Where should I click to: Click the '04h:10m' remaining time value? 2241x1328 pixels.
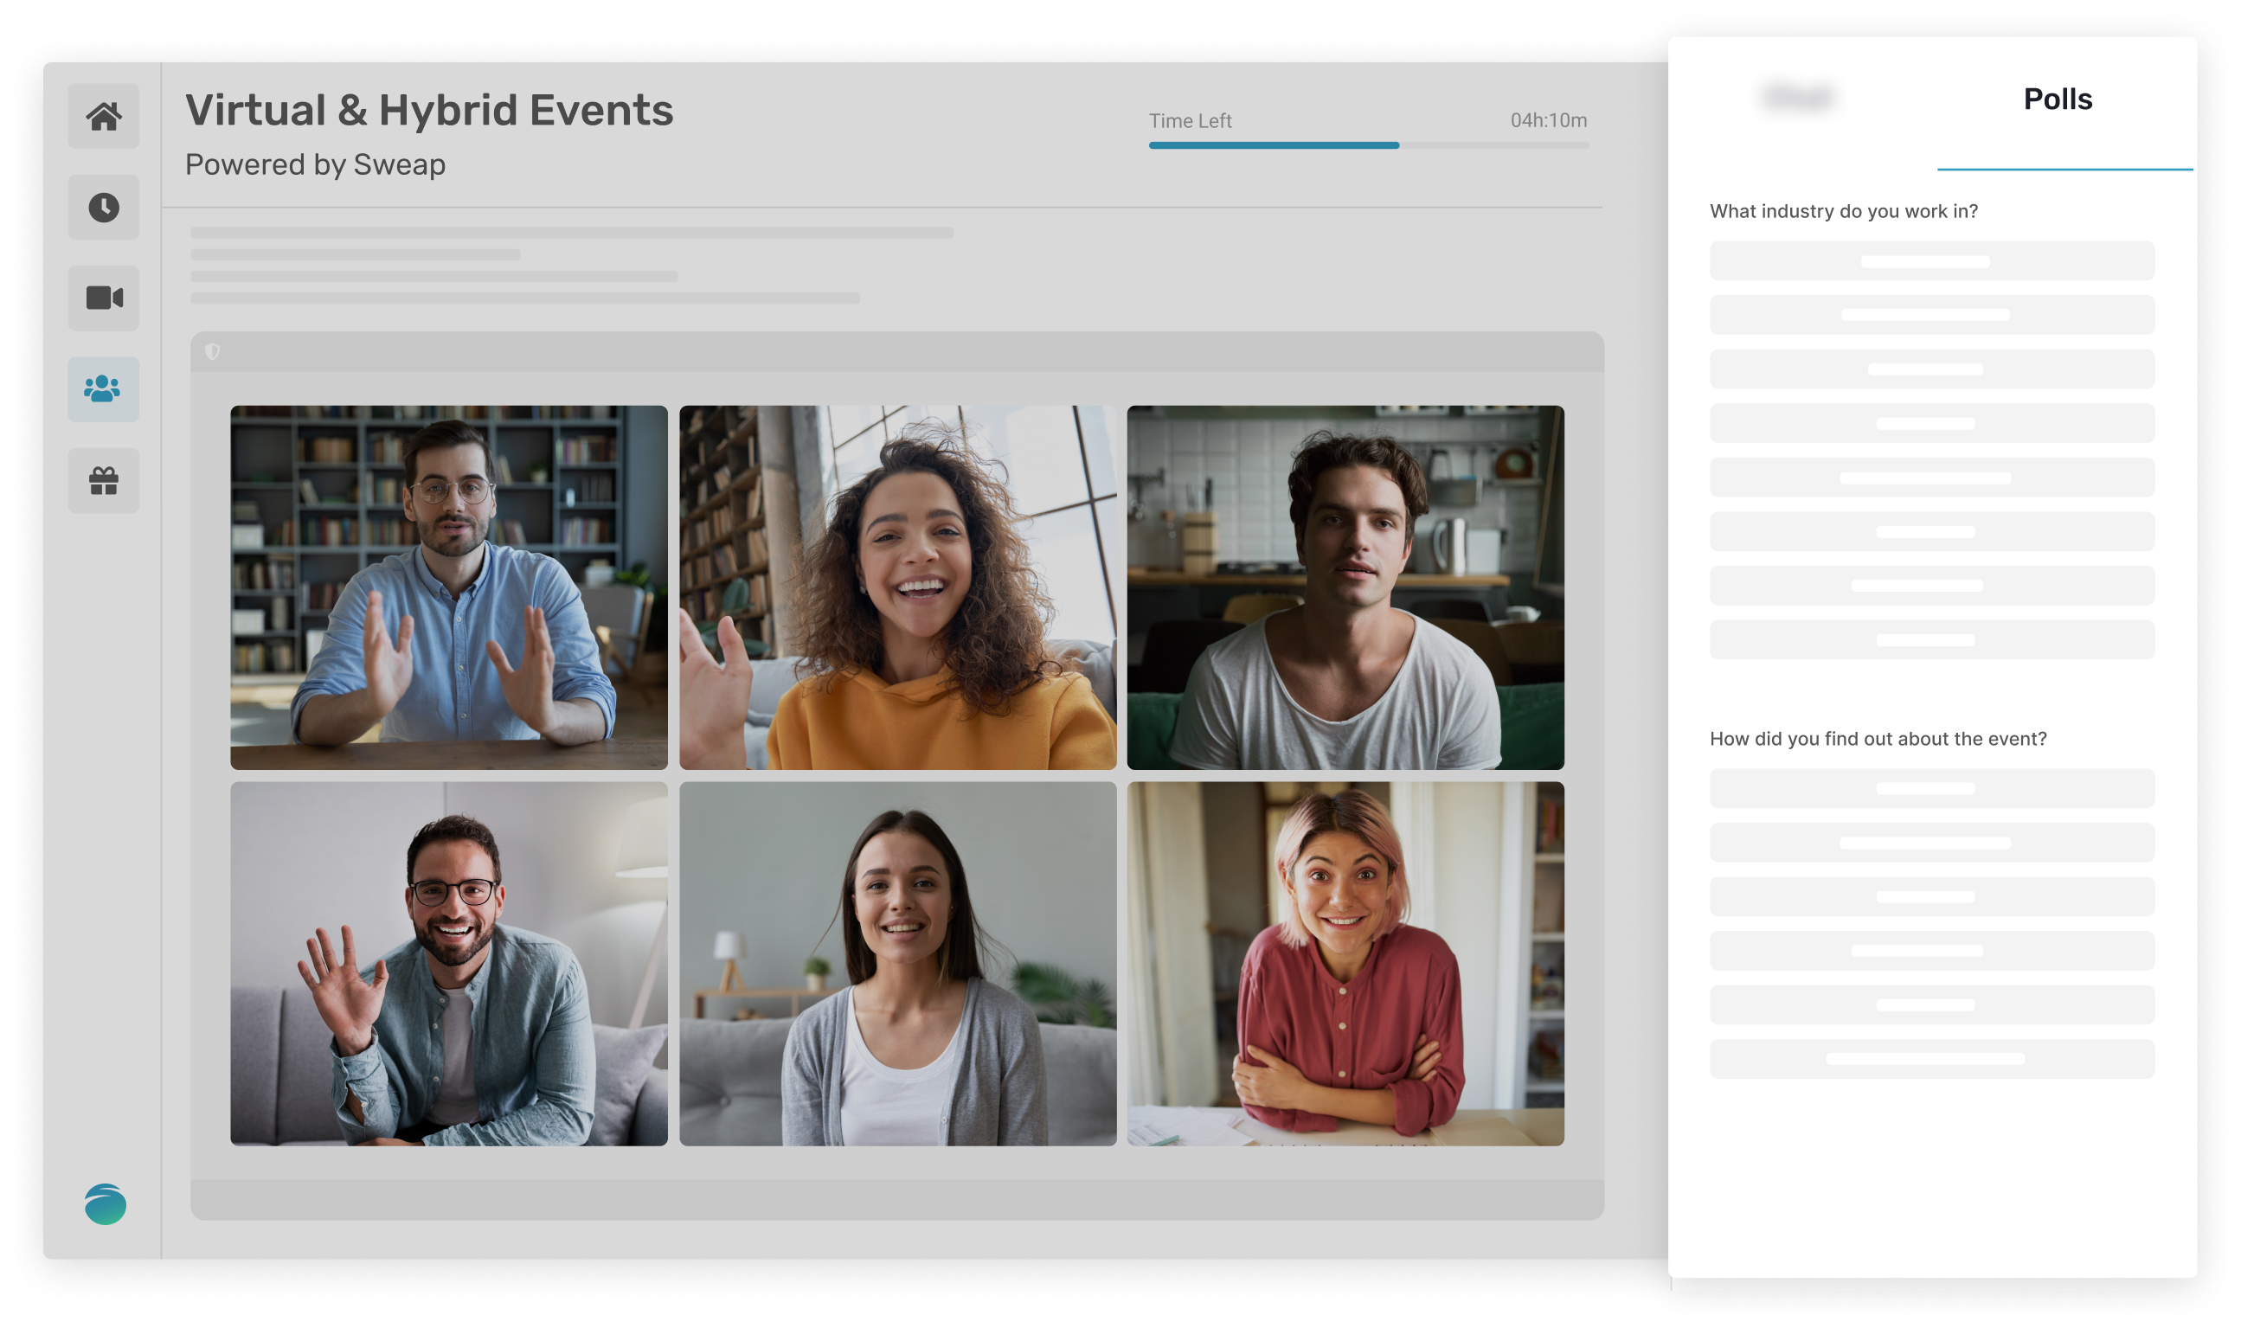[x=1548, y=120]
